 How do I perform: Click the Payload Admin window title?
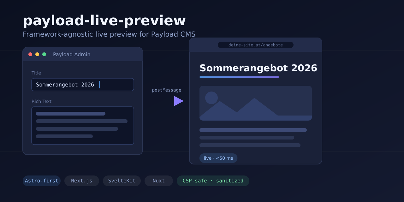pos(72,54)
